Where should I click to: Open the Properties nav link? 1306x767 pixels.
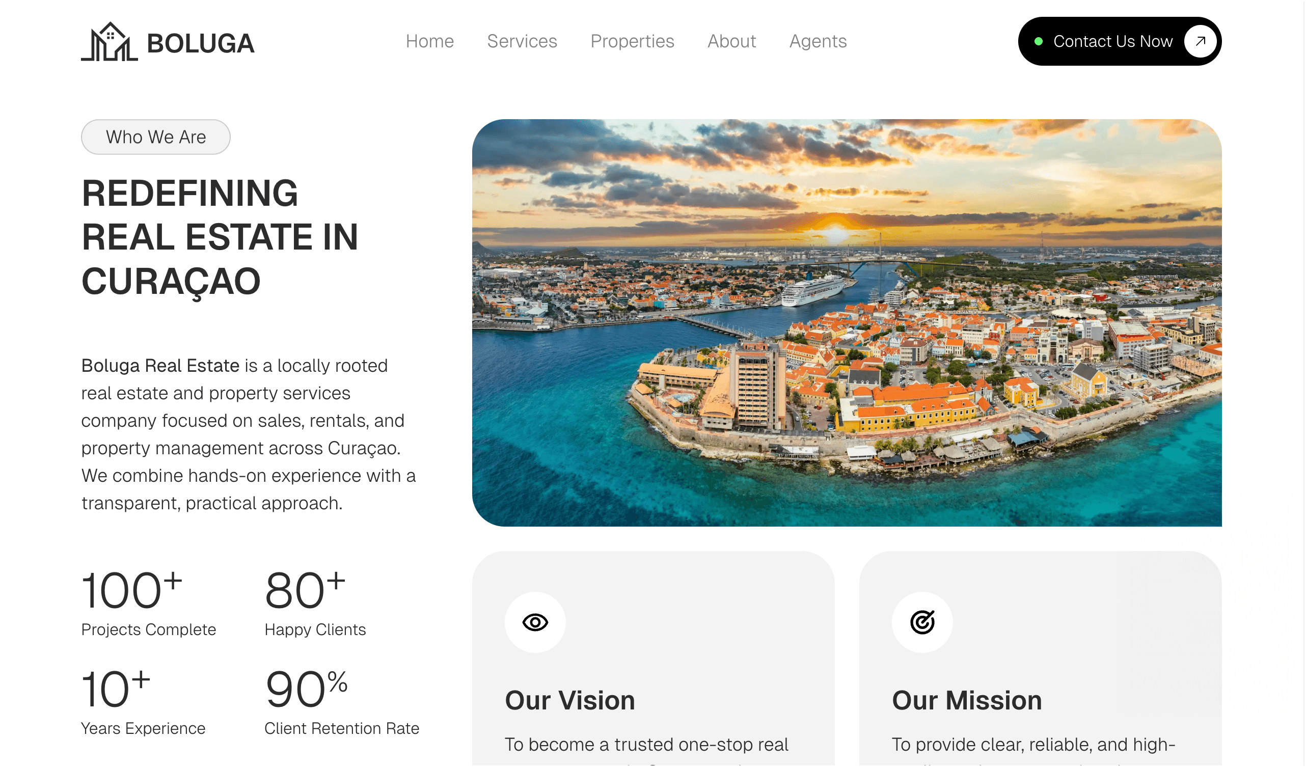[633, 41]
